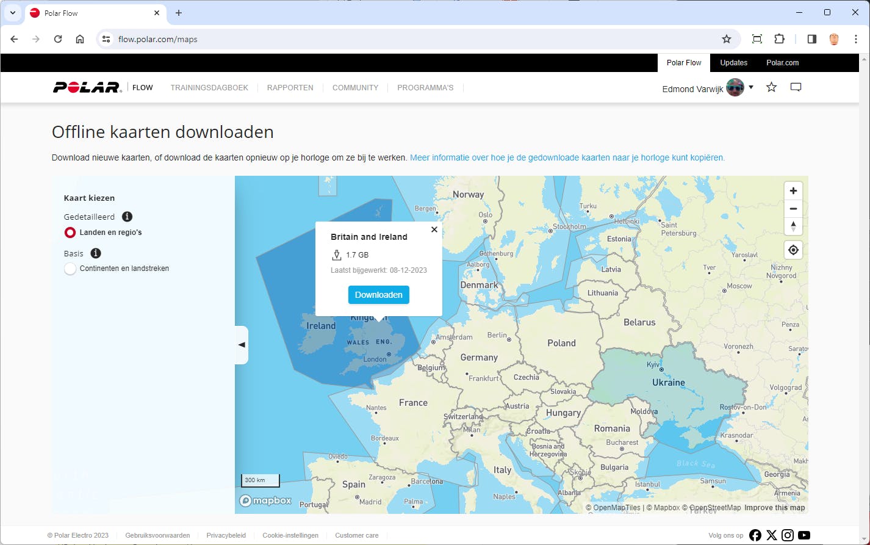Show info about Gedetailleerd maps

pyautogui.click(x=127, y=217)
